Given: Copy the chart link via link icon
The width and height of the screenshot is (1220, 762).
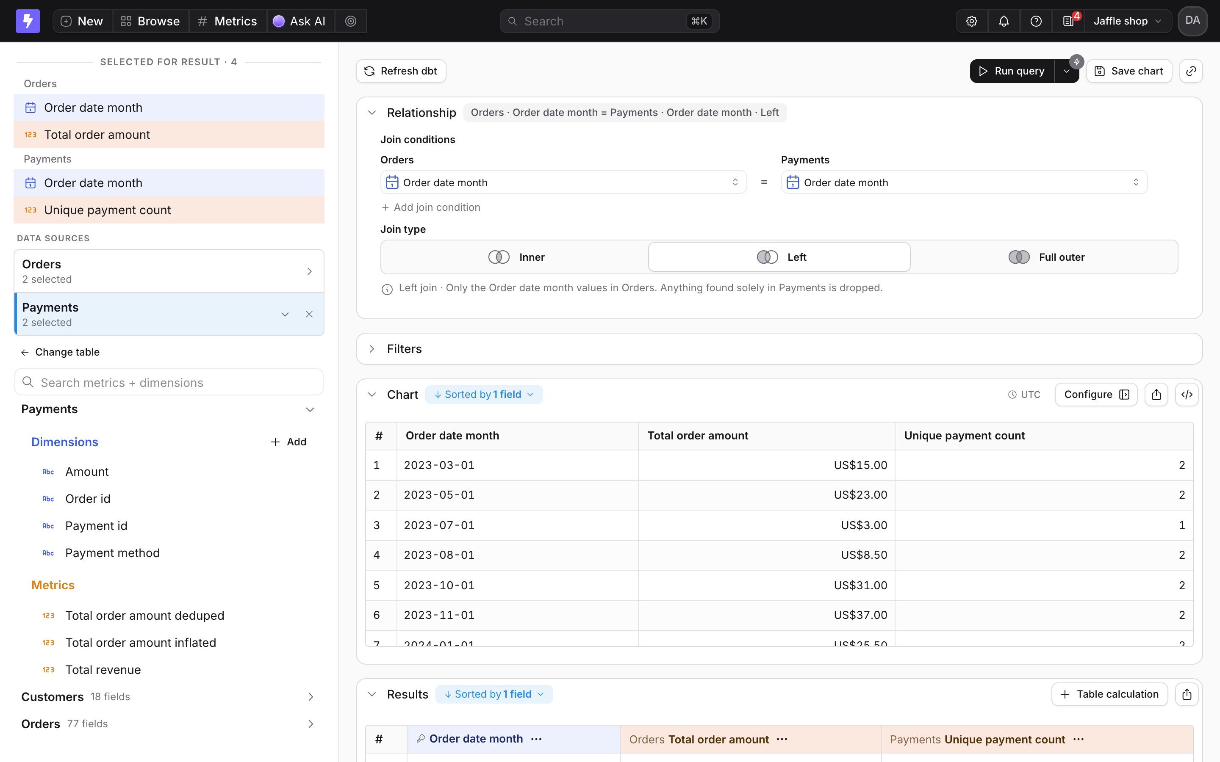Looking at the screenshot, I should pyautogui.click(x=1191, y=71).
